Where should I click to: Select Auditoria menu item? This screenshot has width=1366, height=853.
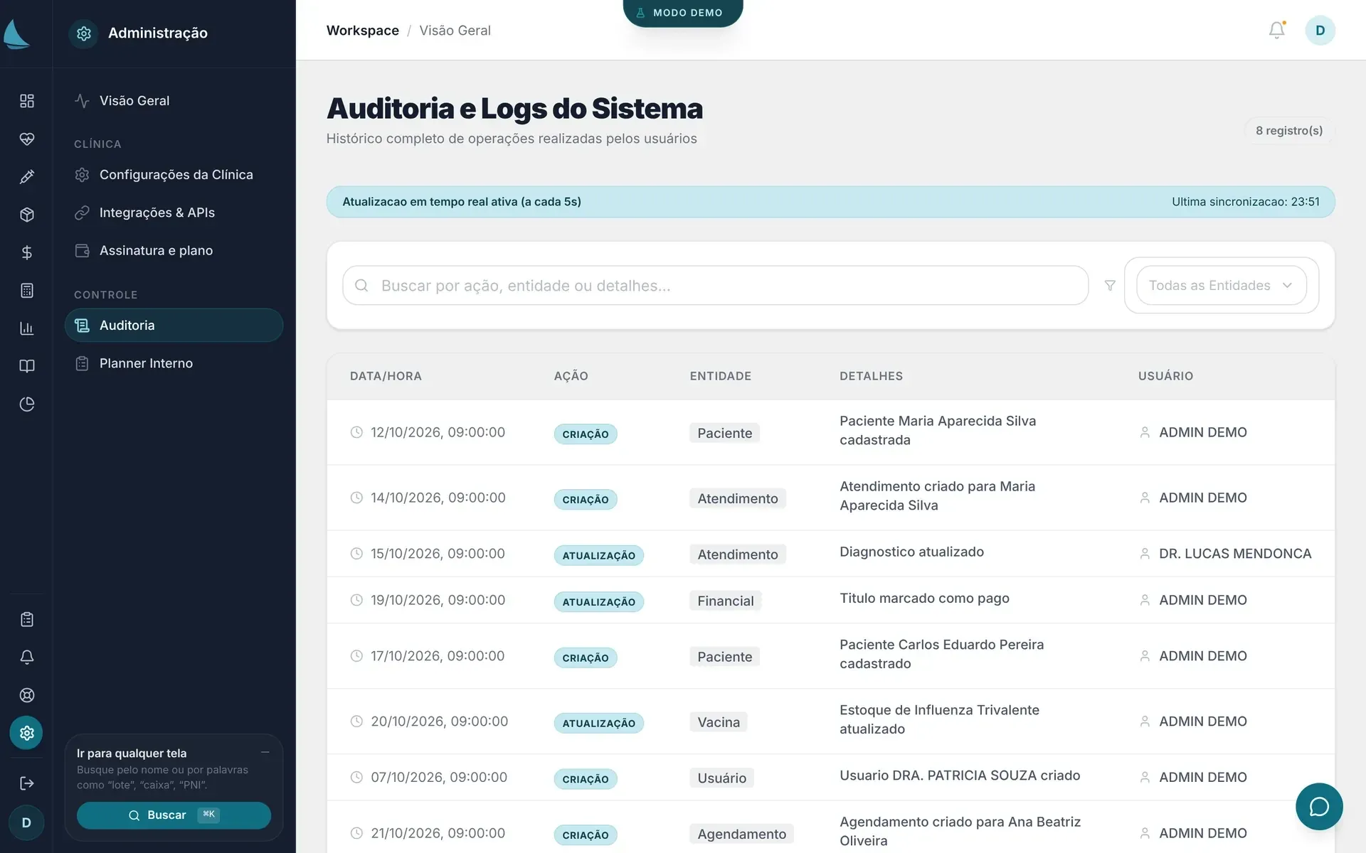tap(174, 326)
